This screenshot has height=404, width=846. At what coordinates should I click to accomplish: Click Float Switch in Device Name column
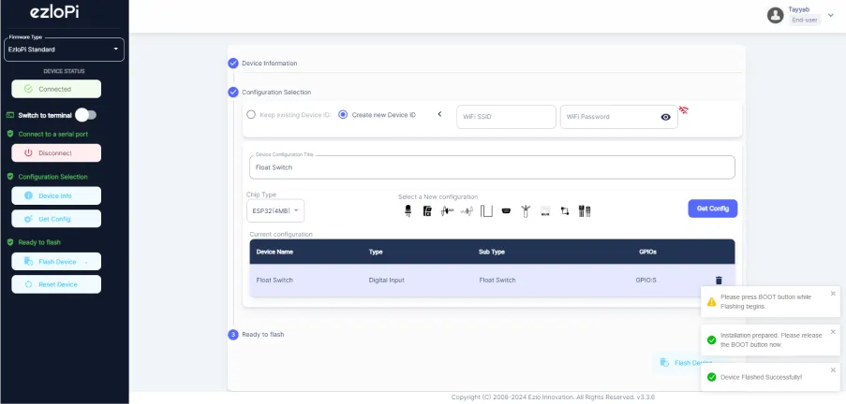[275, 281]
